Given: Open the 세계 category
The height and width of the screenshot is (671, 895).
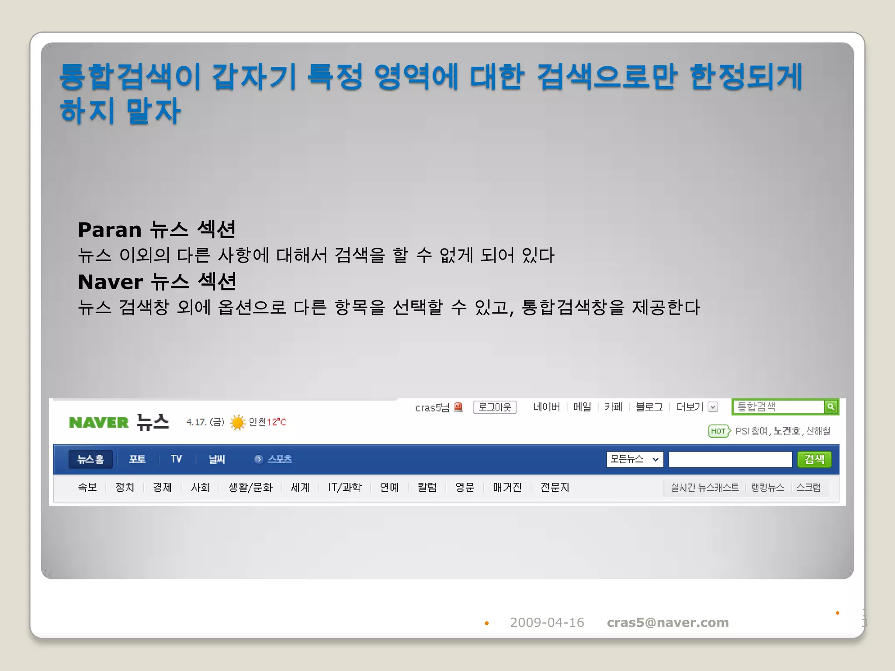Looking at the screenshot, I should (x=300, y=488).
